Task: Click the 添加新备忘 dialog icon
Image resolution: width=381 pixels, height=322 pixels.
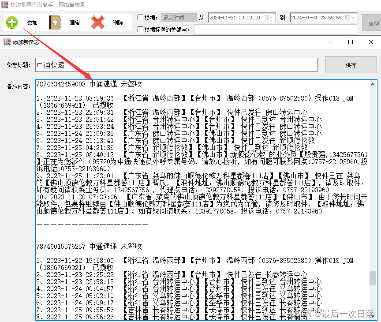Action: (7, 42)
